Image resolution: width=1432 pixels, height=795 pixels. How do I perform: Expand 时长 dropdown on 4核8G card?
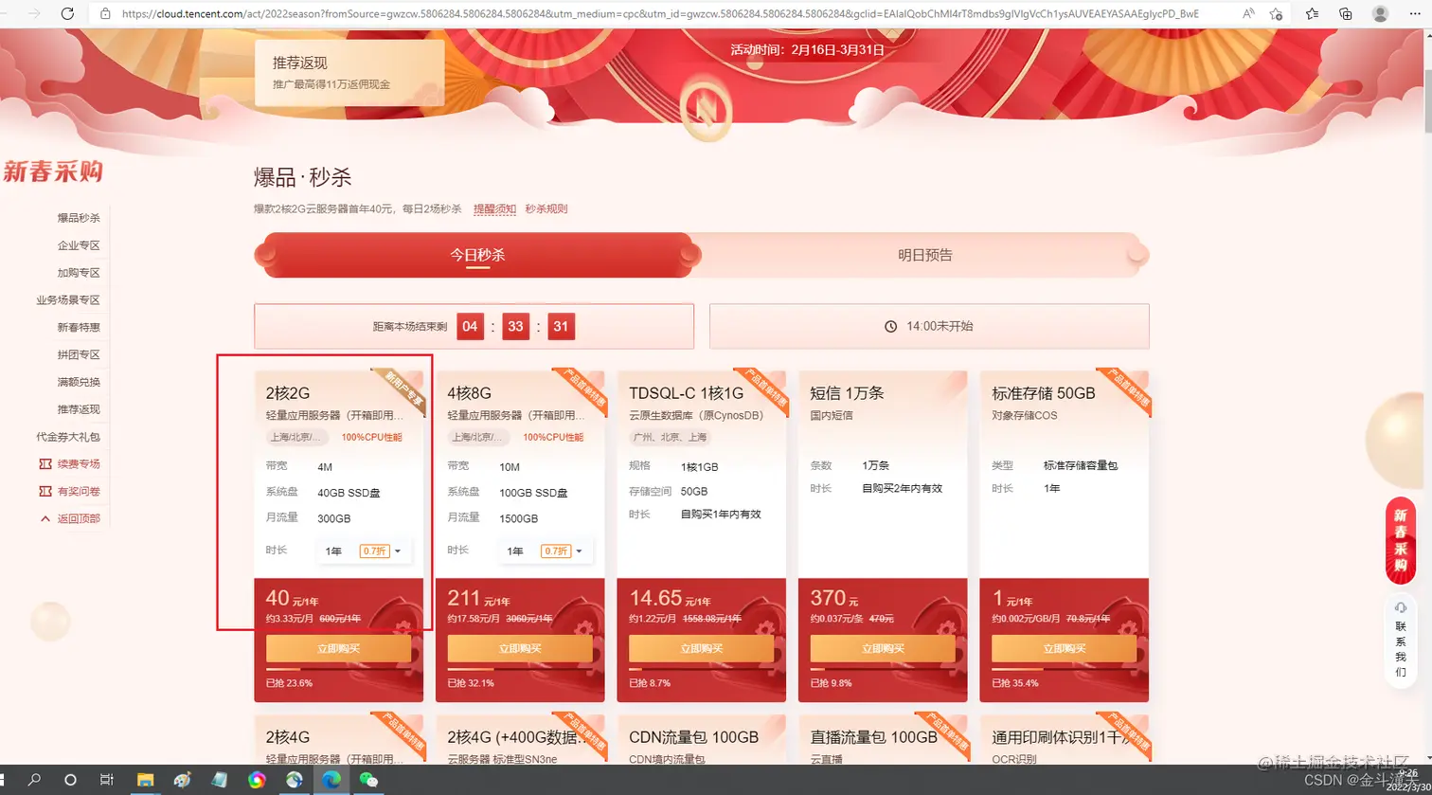pos(546,551)
